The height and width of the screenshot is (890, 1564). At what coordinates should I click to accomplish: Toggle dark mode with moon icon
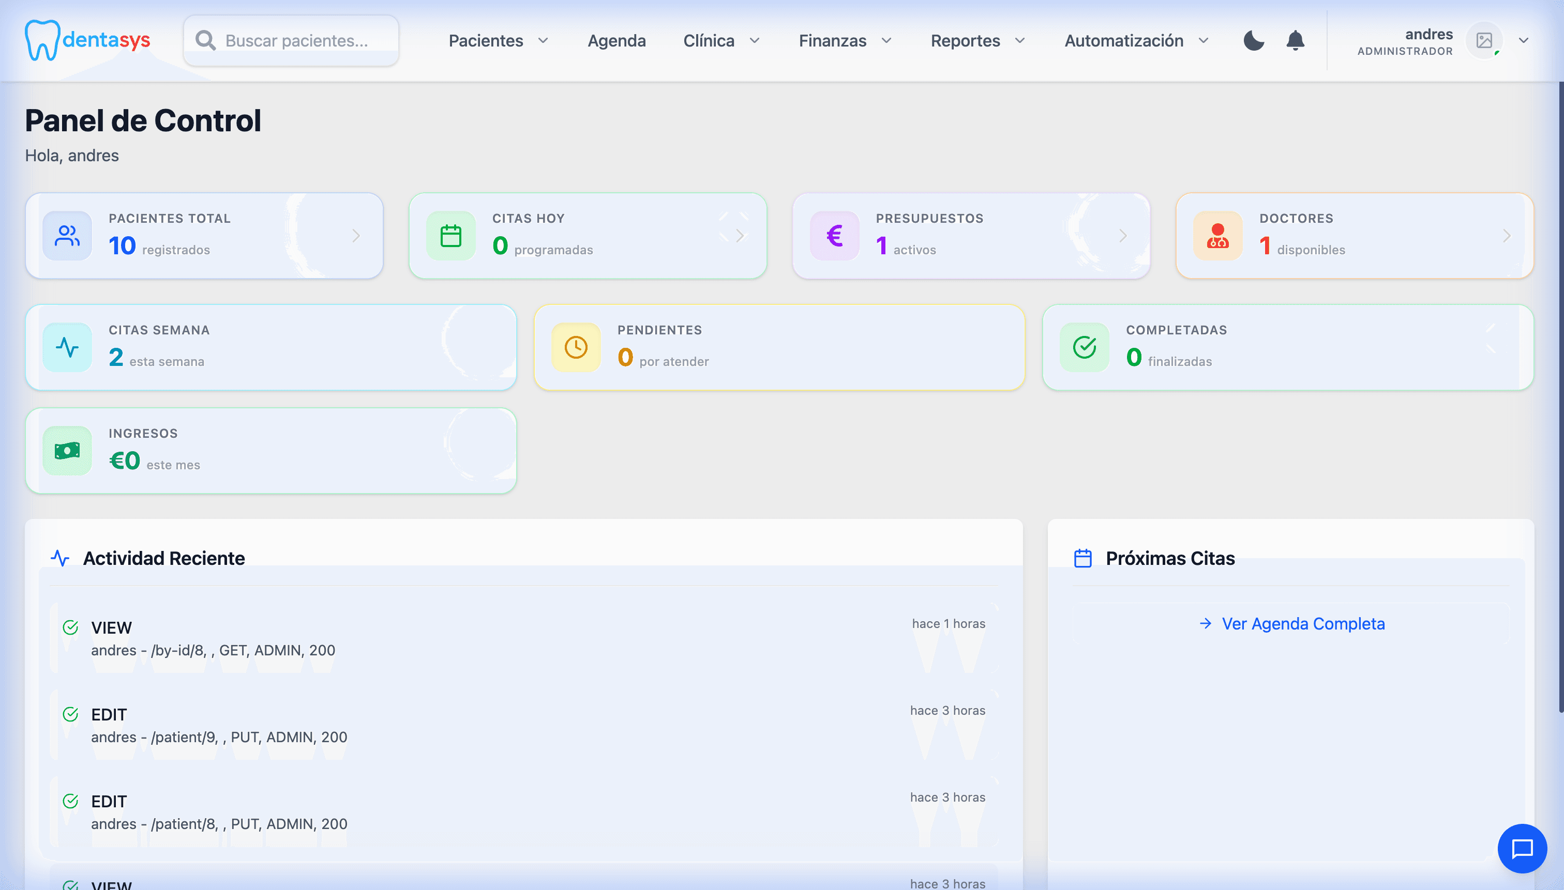(x=1253, y=40)
